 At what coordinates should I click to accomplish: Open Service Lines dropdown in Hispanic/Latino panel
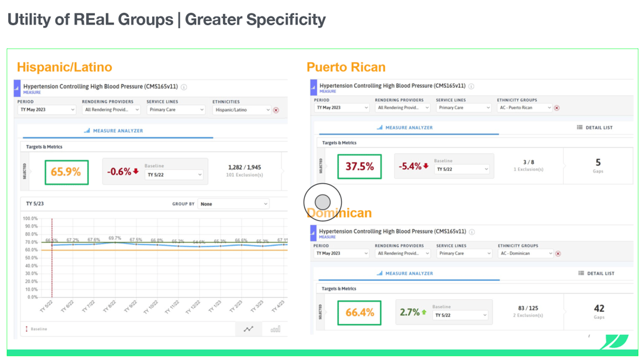click(176, 110)
